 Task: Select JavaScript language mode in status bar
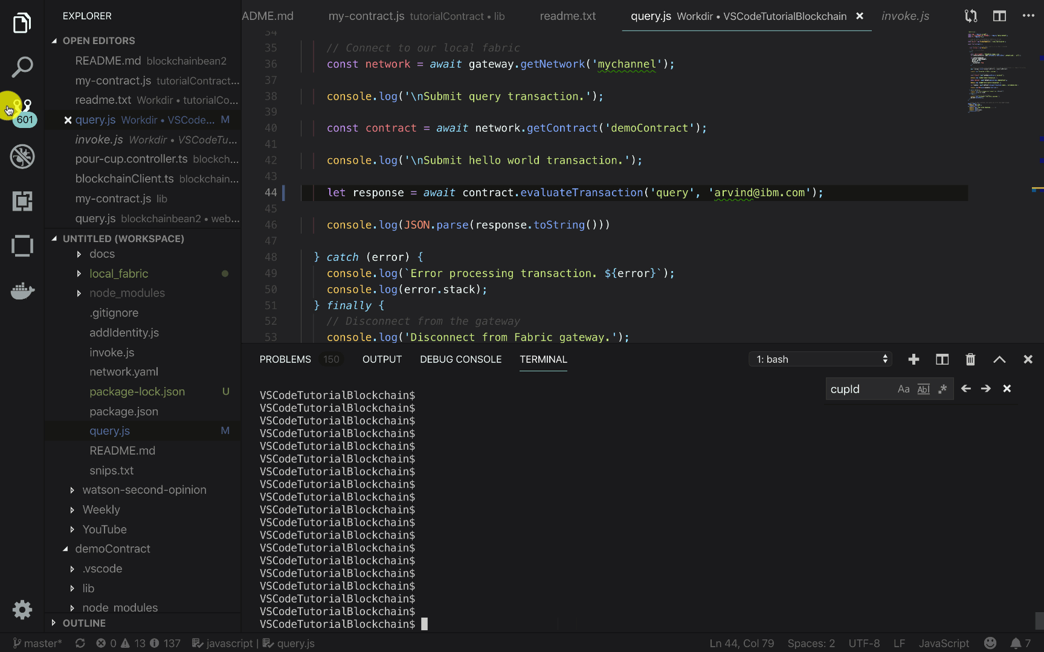pyautogui.click(x=944, y=643)
